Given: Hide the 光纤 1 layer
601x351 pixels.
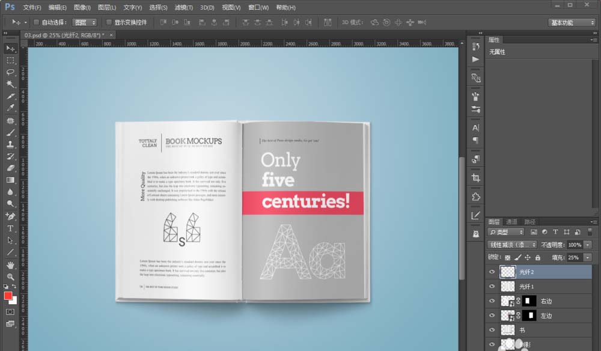Looking at the screenshot, I should pyautogui.click(x=492, y=287).
